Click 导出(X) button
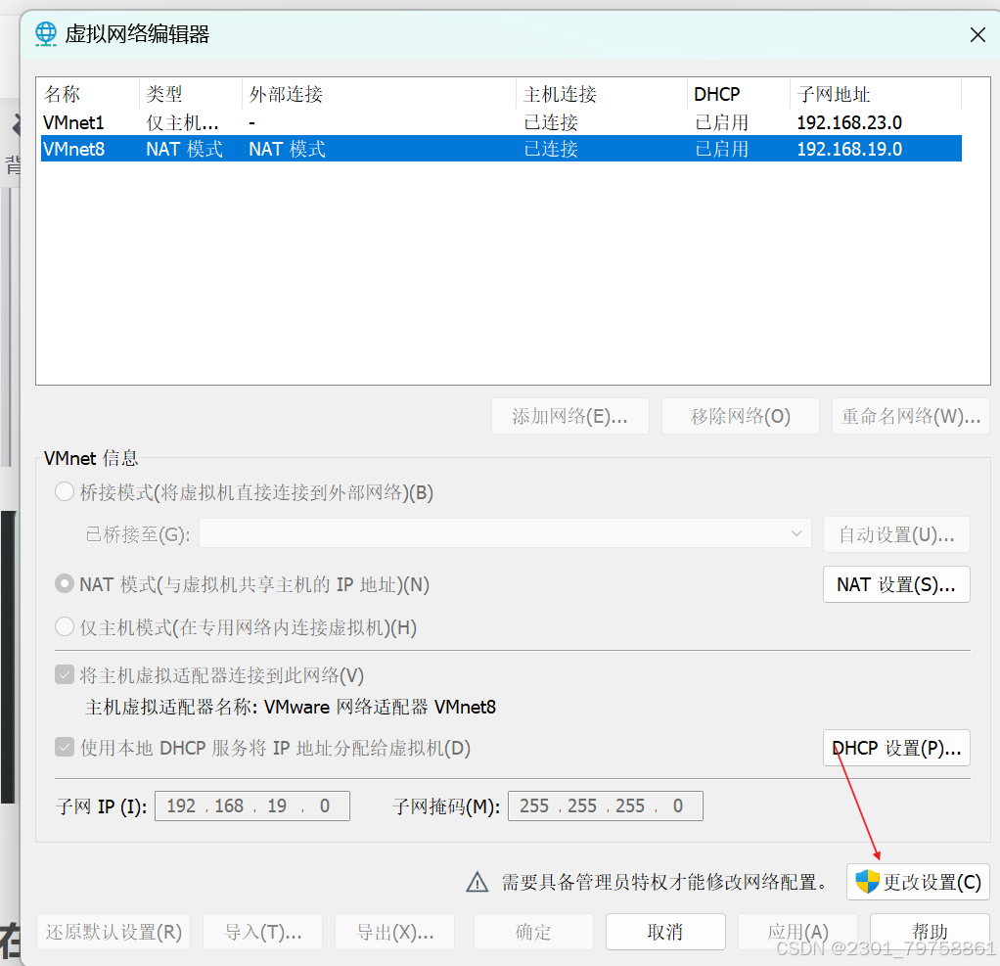 [394, 932]
